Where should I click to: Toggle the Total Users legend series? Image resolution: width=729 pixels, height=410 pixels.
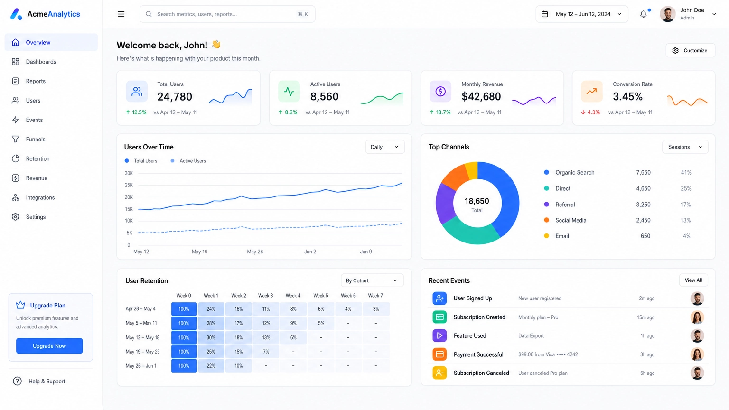click(141, 161)
